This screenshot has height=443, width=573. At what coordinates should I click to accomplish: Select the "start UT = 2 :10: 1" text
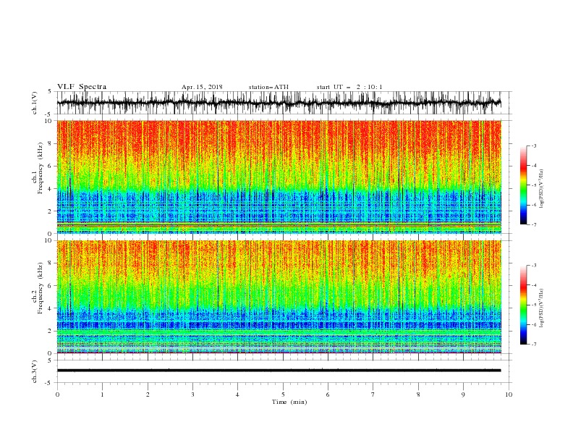(349, 87)
